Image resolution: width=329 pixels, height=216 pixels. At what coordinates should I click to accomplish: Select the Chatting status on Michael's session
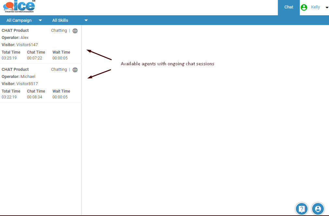[x=59, y=69]
